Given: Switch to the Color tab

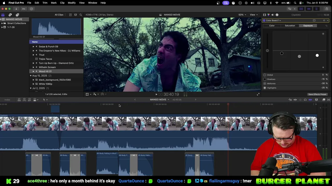Looking at the screenshot, I should [272, 26].
